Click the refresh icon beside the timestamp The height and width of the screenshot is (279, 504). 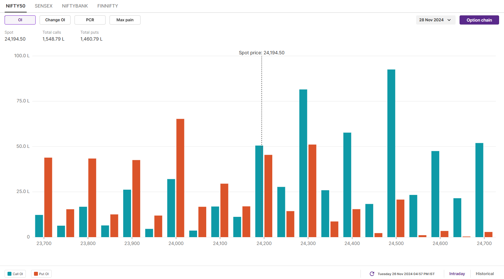[372, 274]
